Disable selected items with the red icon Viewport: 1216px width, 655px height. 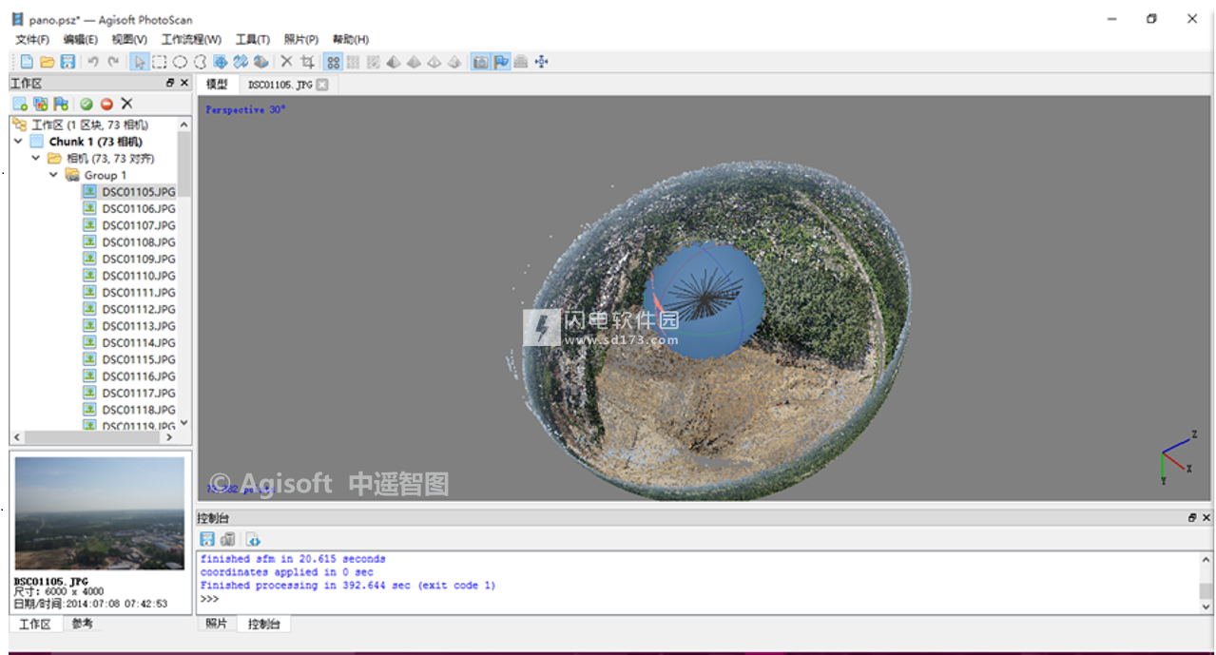coord(106,104)
